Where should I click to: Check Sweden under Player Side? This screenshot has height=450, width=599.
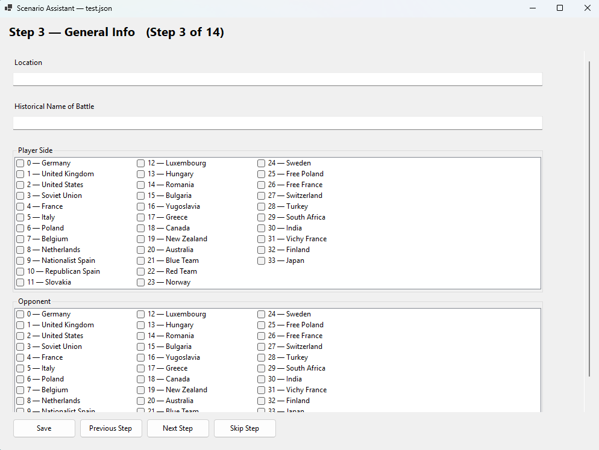click(261, 163)
